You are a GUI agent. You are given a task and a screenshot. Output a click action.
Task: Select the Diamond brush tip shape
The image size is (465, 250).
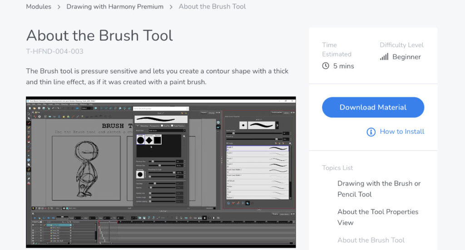click(x=149, y=140)
